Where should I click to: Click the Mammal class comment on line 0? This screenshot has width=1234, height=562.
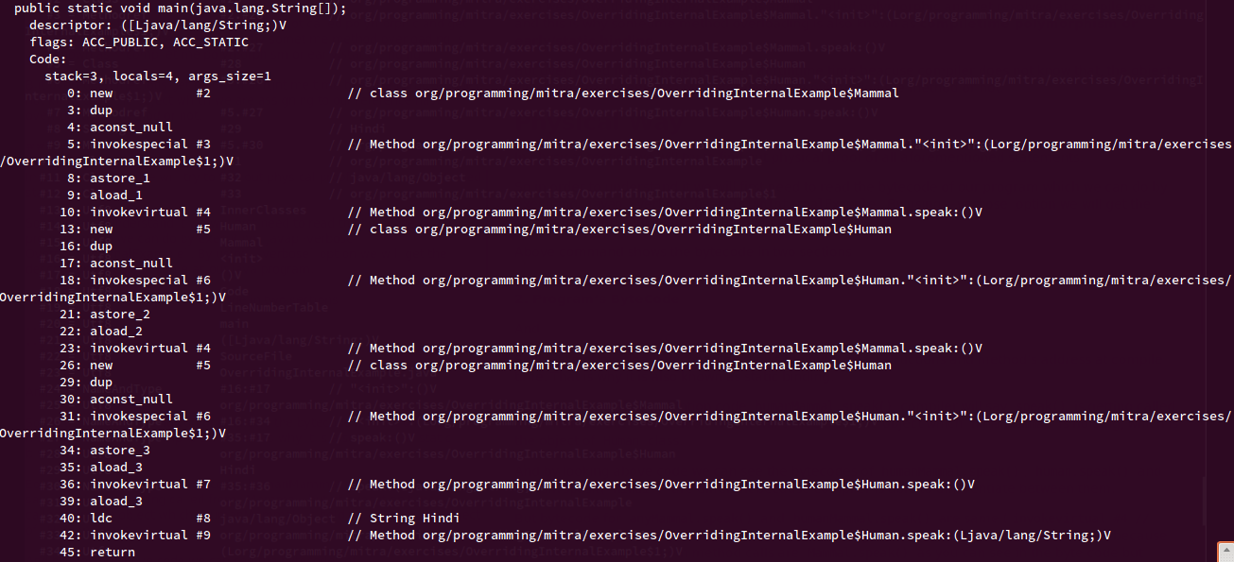click(x=634, y=94)
